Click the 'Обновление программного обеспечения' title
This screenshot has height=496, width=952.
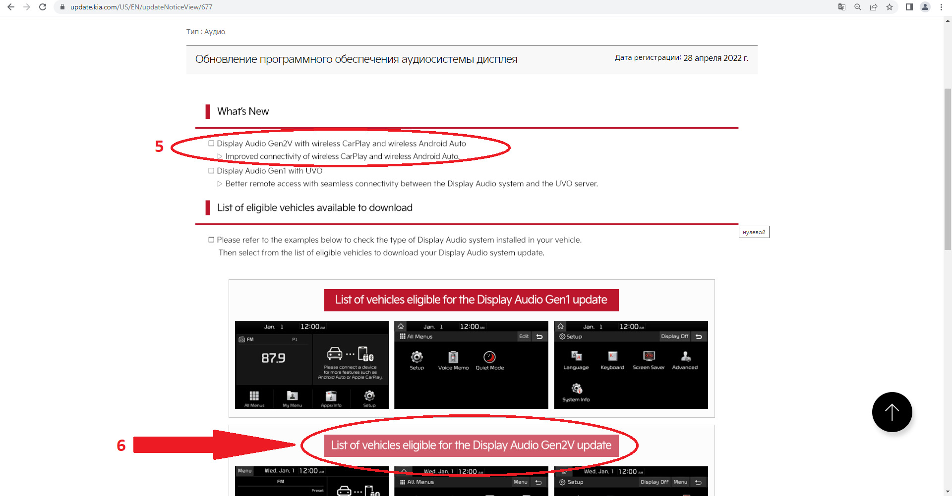click(x=356, y=59)
